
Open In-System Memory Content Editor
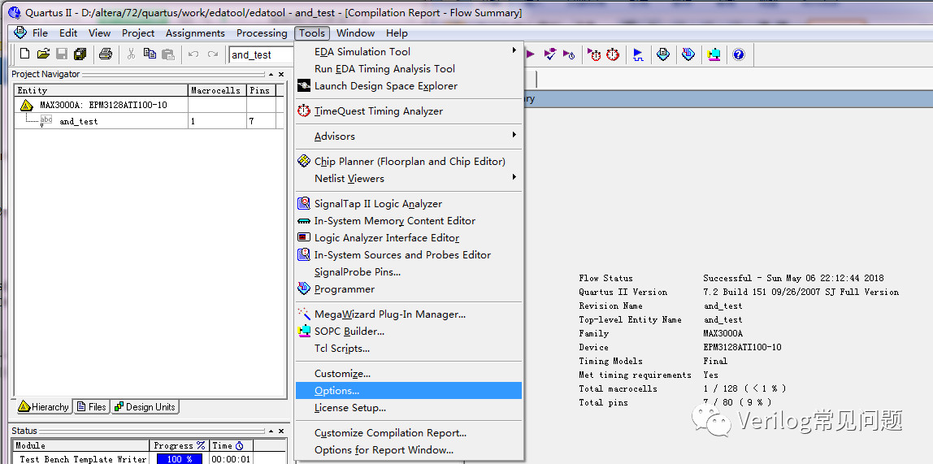pos(409,221)
